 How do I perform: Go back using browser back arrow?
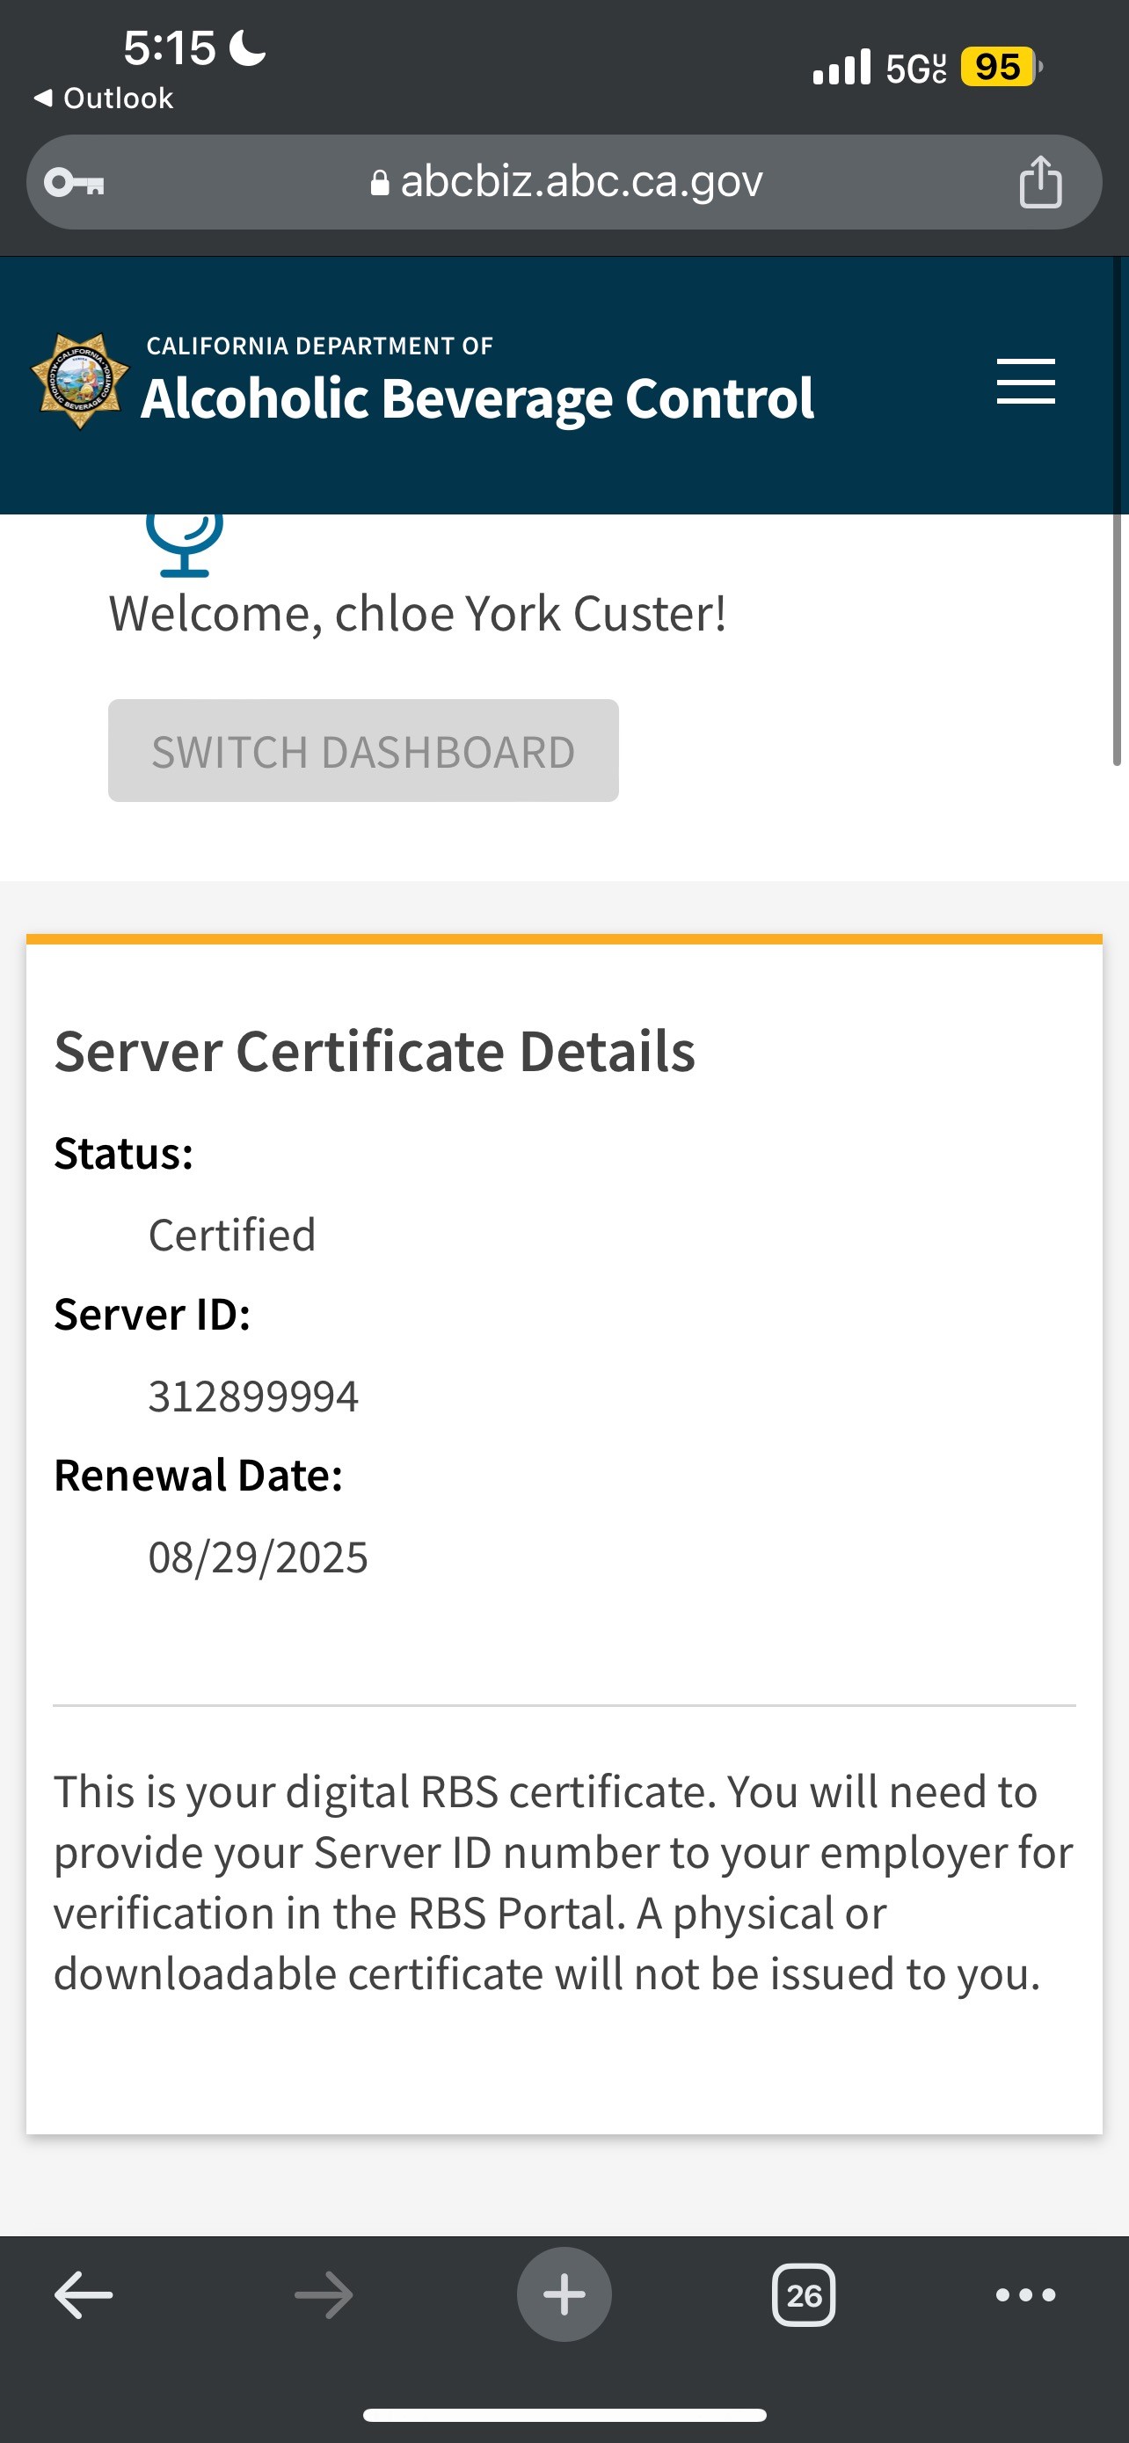coord(84,2295)
